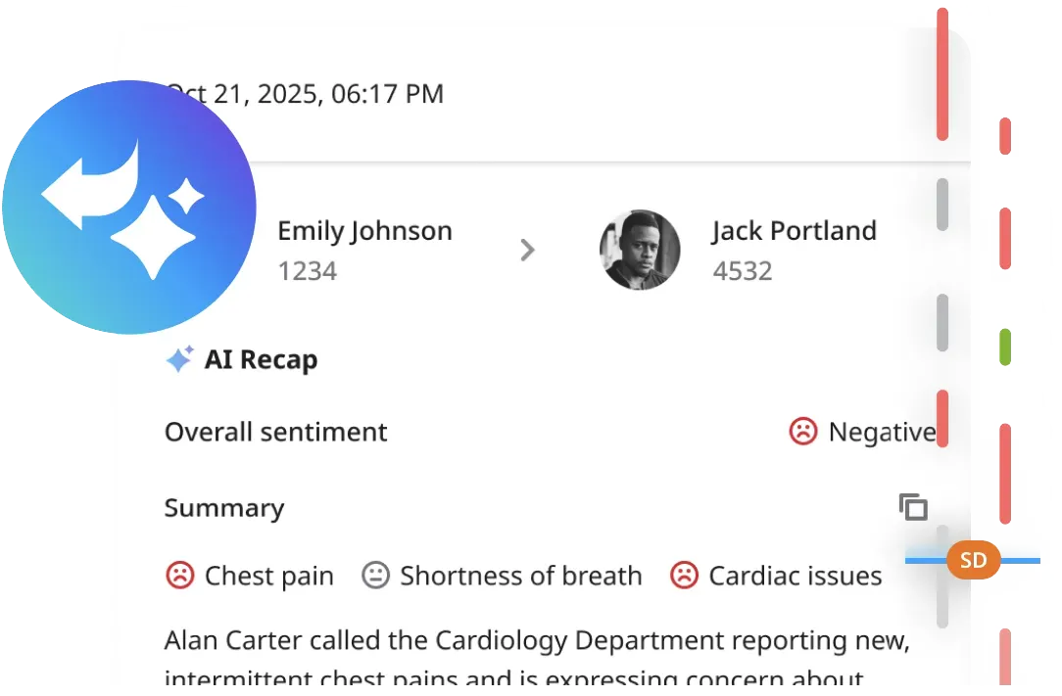Click the Emily Johnson caller name
1062x696 pixels.
point(364,231)
